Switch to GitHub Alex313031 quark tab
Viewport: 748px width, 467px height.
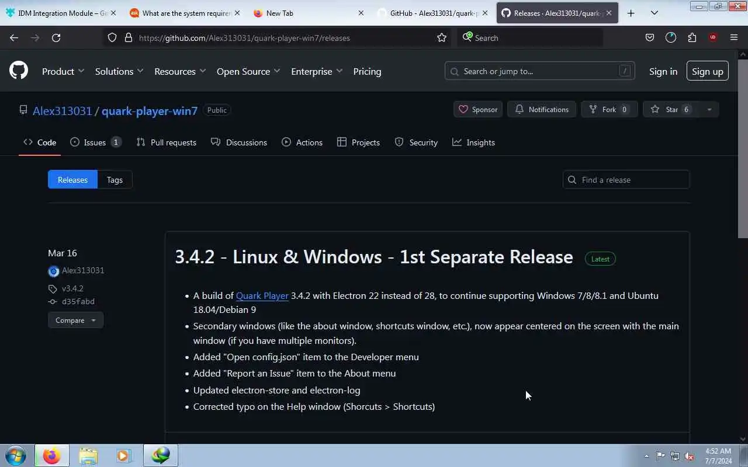[433, 13]
